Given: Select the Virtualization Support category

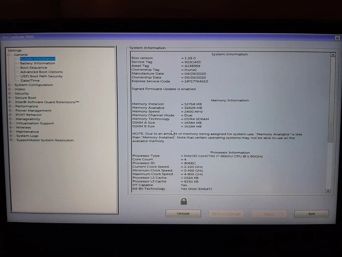Looking at the screenshot, I should 35,123.
